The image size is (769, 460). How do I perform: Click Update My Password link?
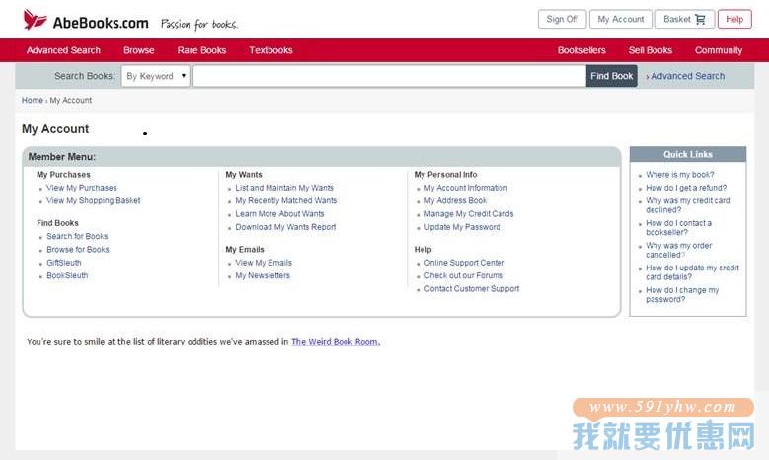pos(462,227)
